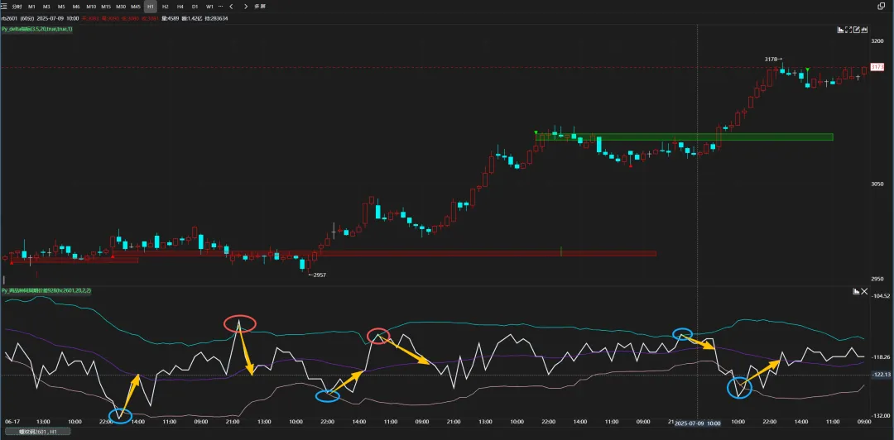
Task: Open the hamburger menu at top-left
Action: [x=4, y=6]
